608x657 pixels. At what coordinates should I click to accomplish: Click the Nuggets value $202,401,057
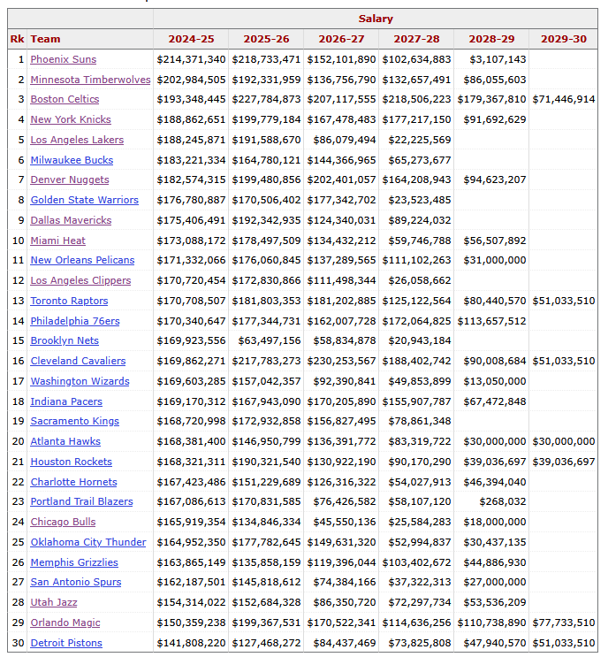[341, 180]
